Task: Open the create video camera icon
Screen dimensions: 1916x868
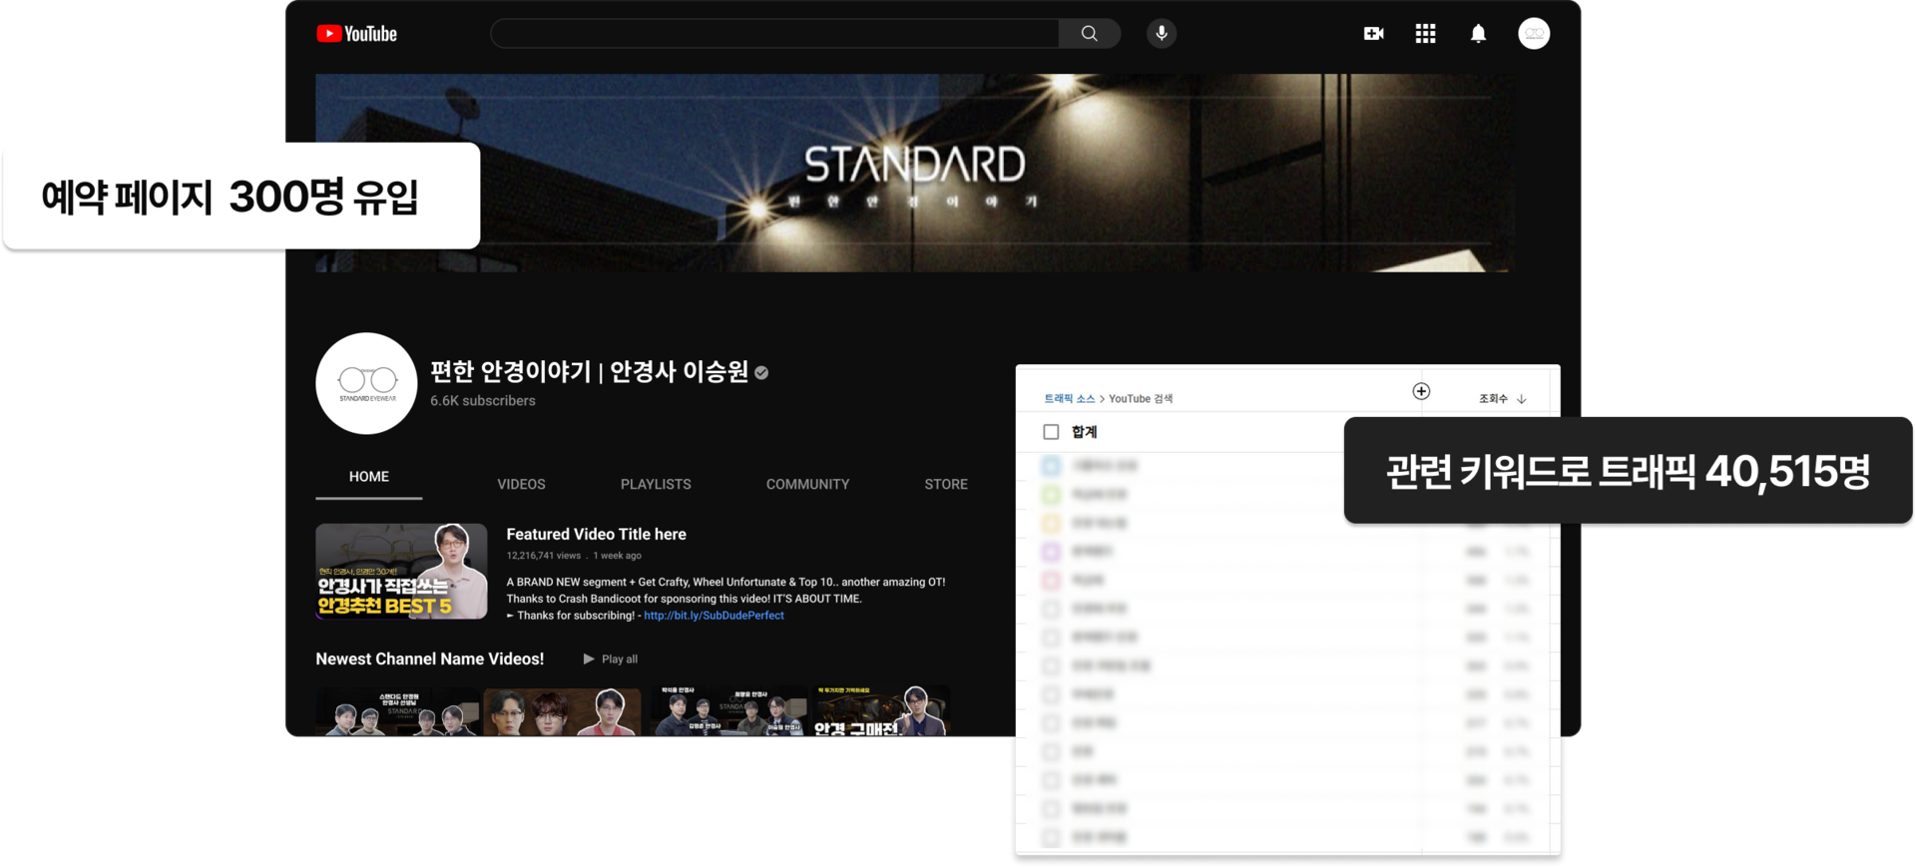Action: (x=1374, y=34)
